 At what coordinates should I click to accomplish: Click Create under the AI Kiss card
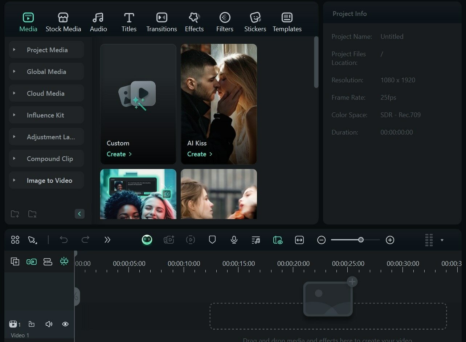pyautogui.click(x=200, y=154)
